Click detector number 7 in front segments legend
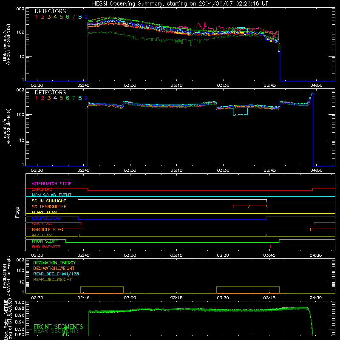 [x=74, y=17]
